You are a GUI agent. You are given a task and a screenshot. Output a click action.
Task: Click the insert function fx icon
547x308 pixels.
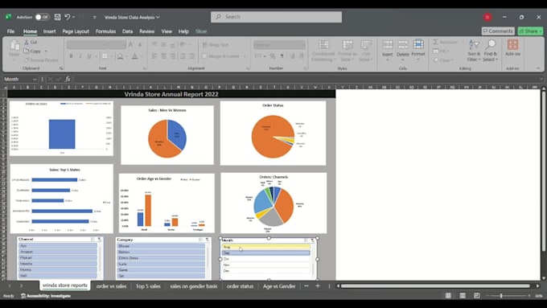tap(68, 79)
